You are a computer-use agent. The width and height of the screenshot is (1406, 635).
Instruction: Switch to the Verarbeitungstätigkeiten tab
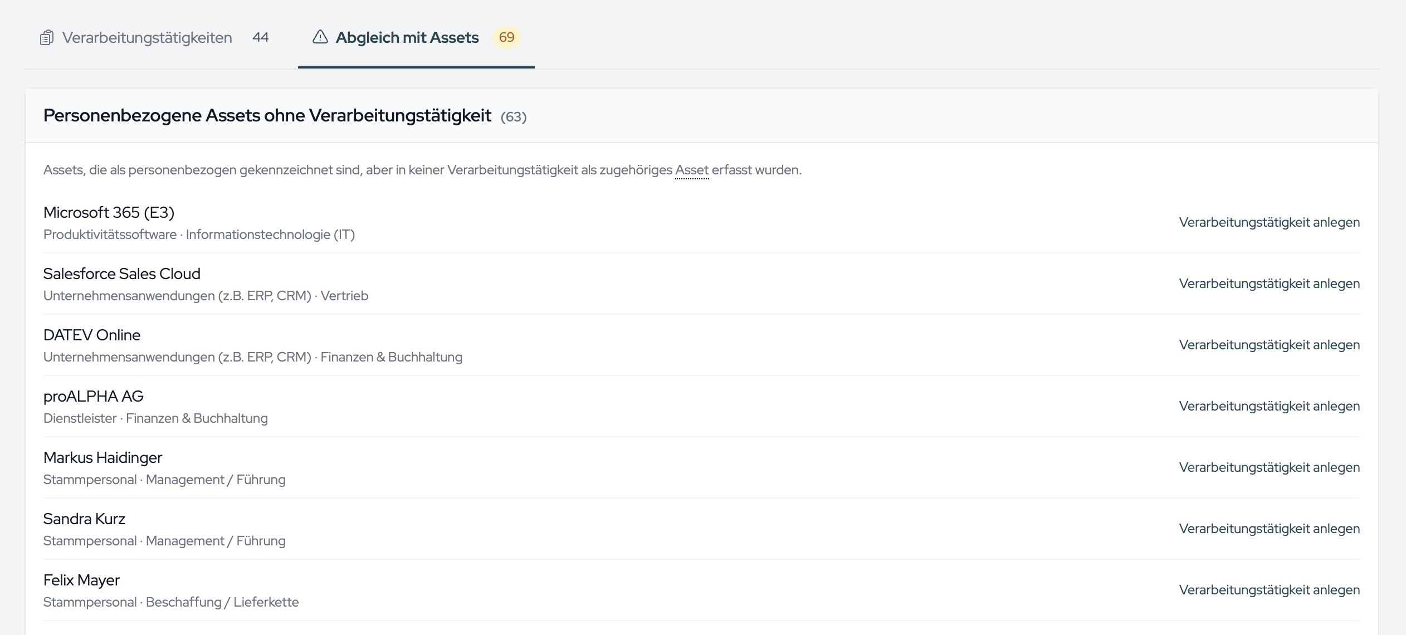tap(154, 37)
